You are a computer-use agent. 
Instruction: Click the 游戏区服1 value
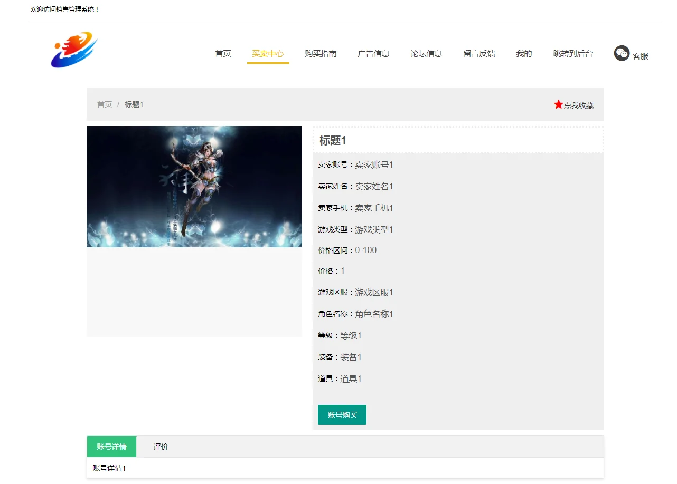(374, 292)
